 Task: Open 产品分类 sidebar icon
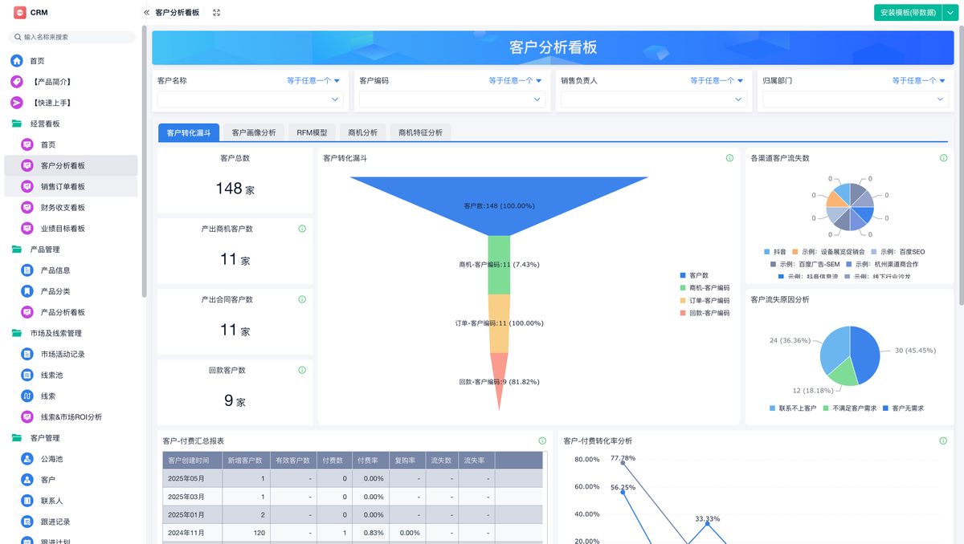pyautogui.click(x=27, y=291)
